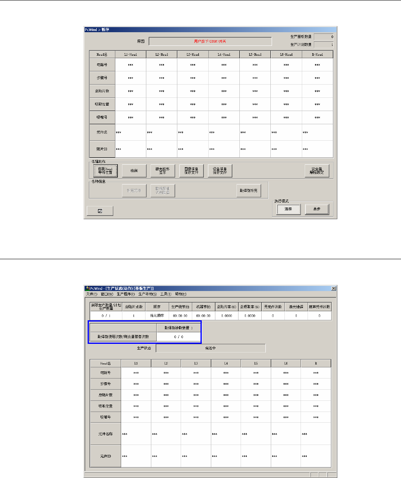Select 单步 execution mode
The height and width of the screenshot is (478, 401).
point(317,209)
